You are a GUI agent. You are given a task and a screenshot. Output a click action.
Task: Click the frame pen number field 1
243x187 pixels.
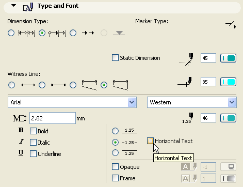point(208,178)
